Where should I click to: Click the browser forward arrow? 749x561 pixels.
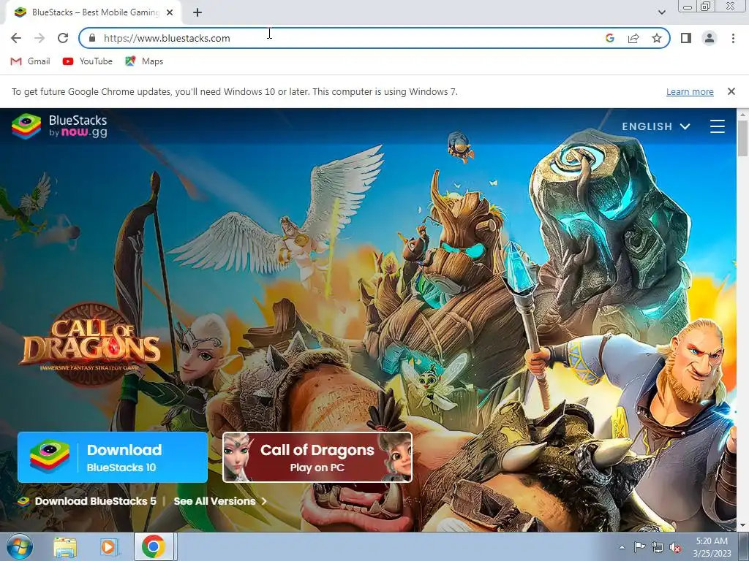39,38
